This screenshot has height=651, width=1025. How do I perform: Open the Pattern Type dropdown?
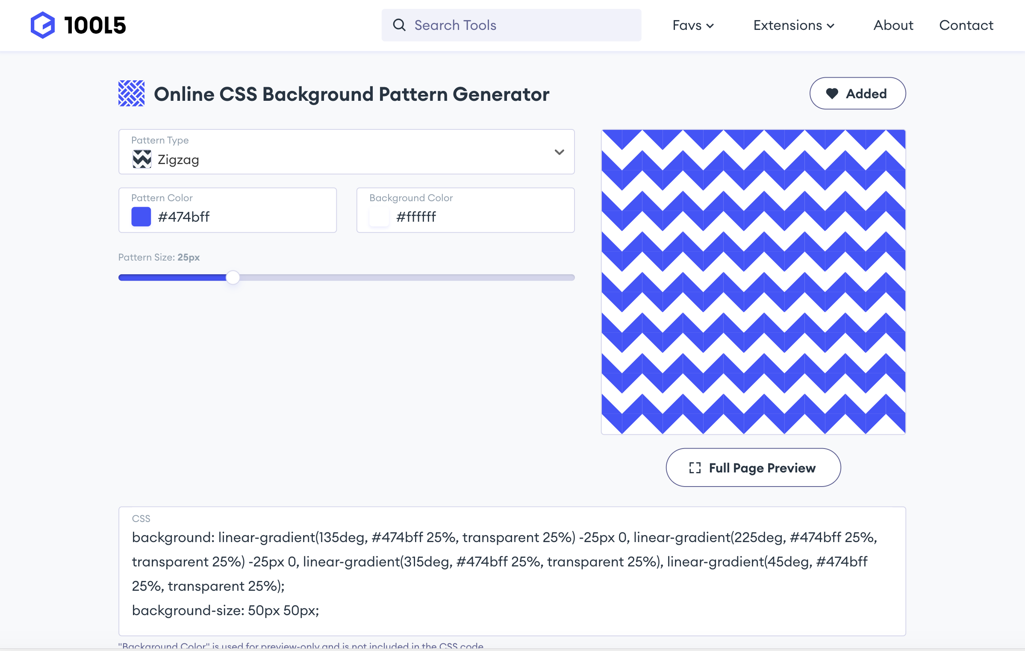346,152
